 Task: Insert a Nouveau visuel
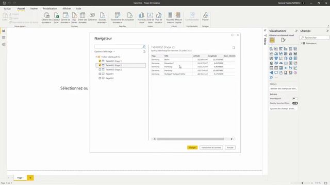pos(142,15)
